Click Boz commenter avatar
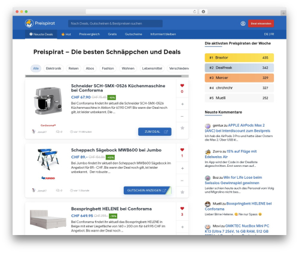 coord(208,178)
